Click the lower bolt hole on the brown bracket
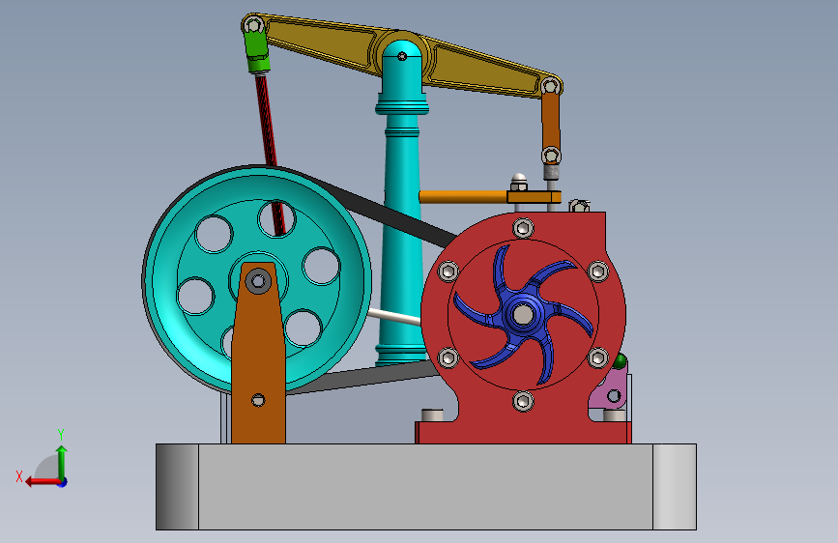 [258, 400]
